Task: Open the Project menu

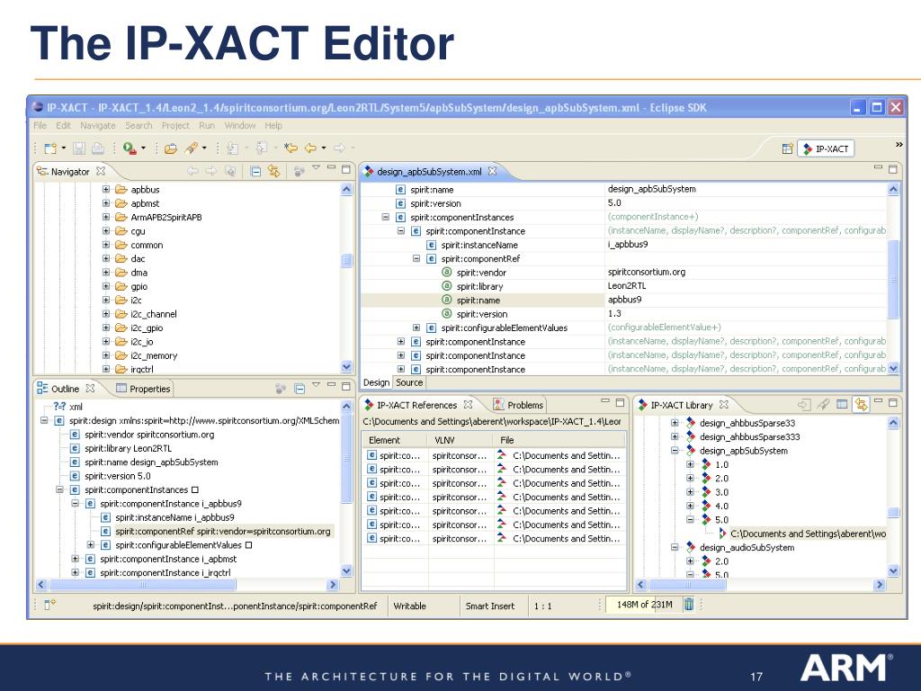Action: click(175, 125)
